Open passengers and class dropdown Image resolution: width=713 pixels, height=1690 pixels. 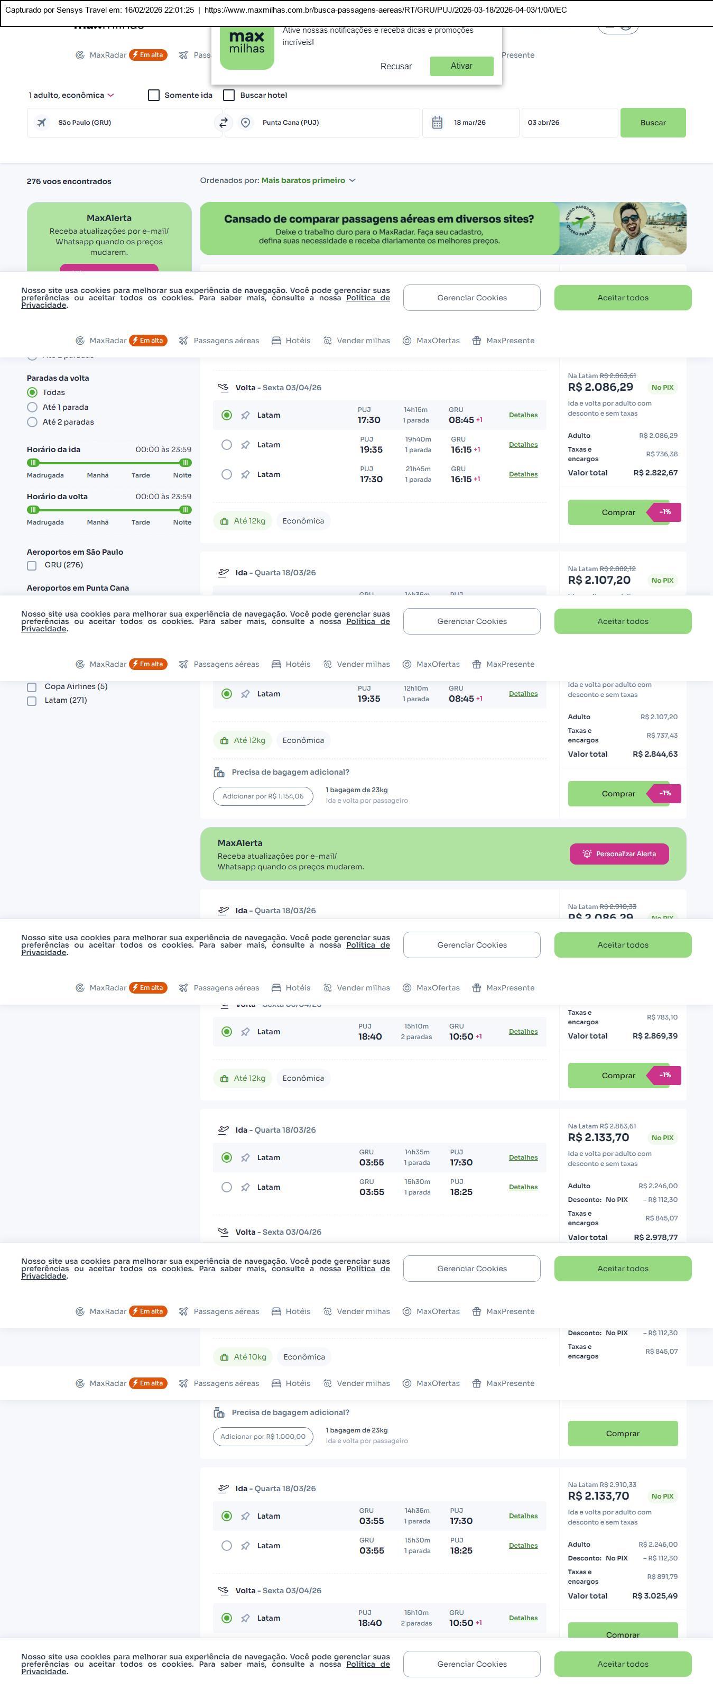(71, 95)
